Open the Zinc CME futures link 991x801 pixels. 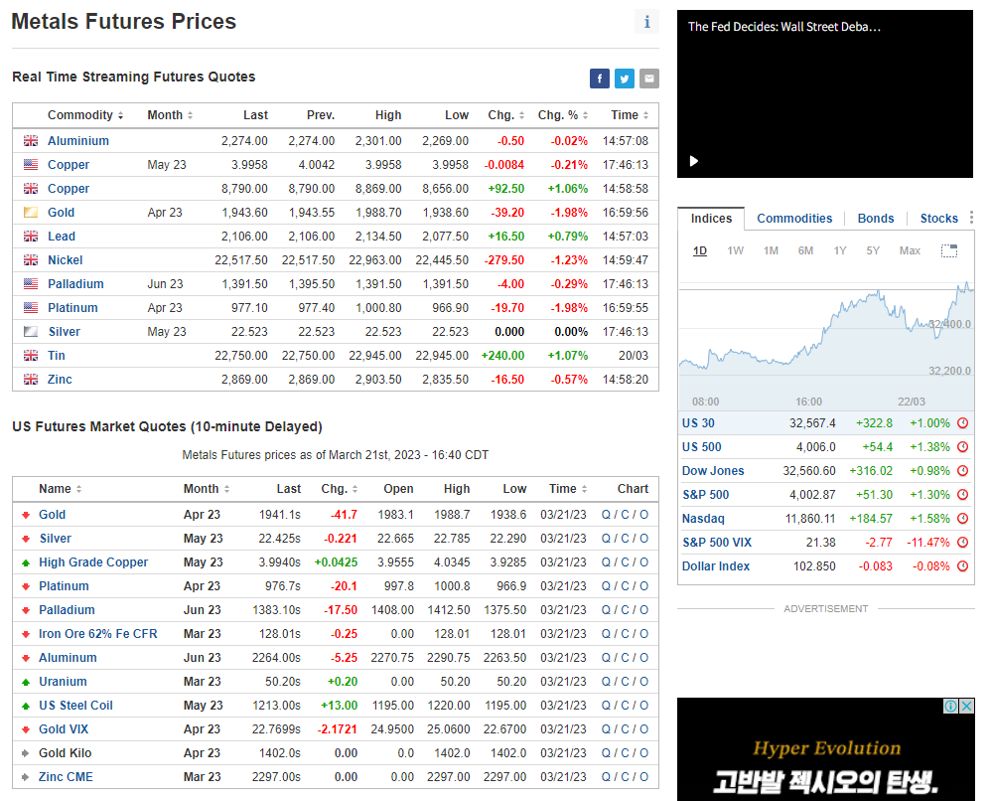click(66, 777)
